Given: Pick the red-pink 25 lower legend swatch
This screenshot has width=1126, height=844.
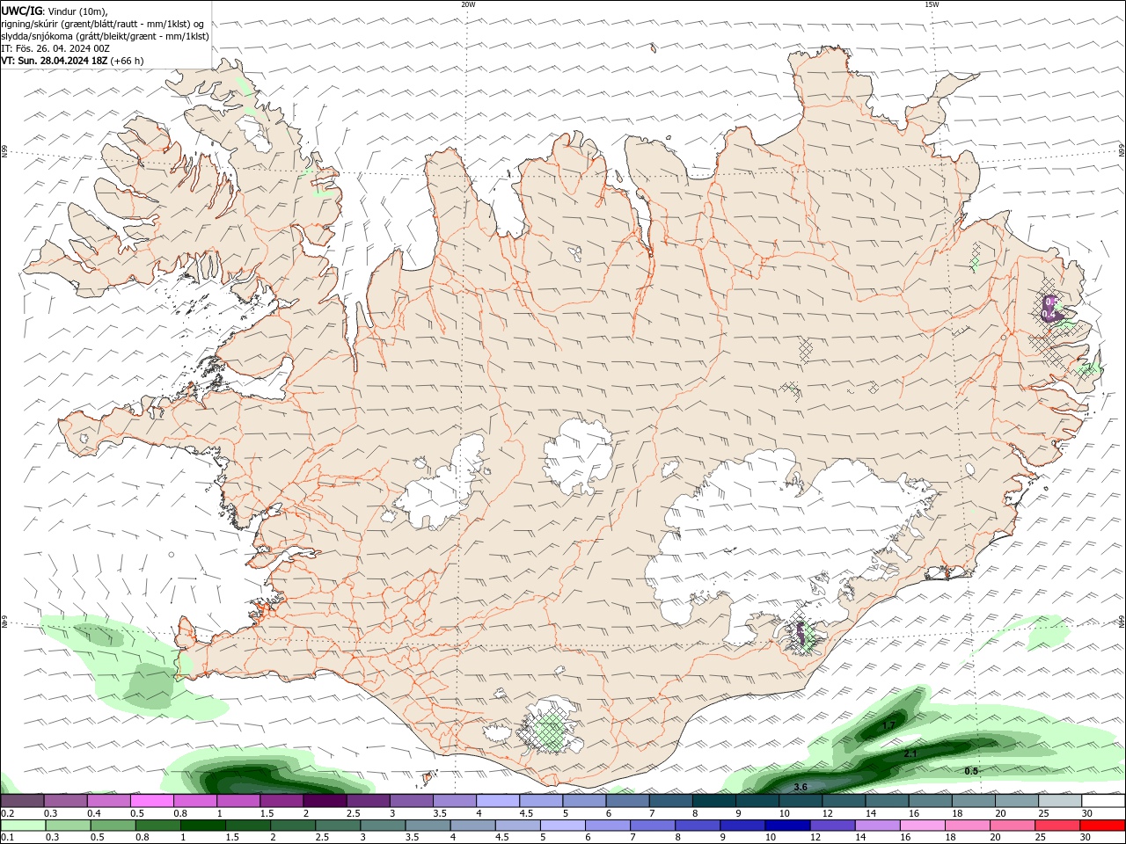Looking at the screenshot, I should 1057,826.
